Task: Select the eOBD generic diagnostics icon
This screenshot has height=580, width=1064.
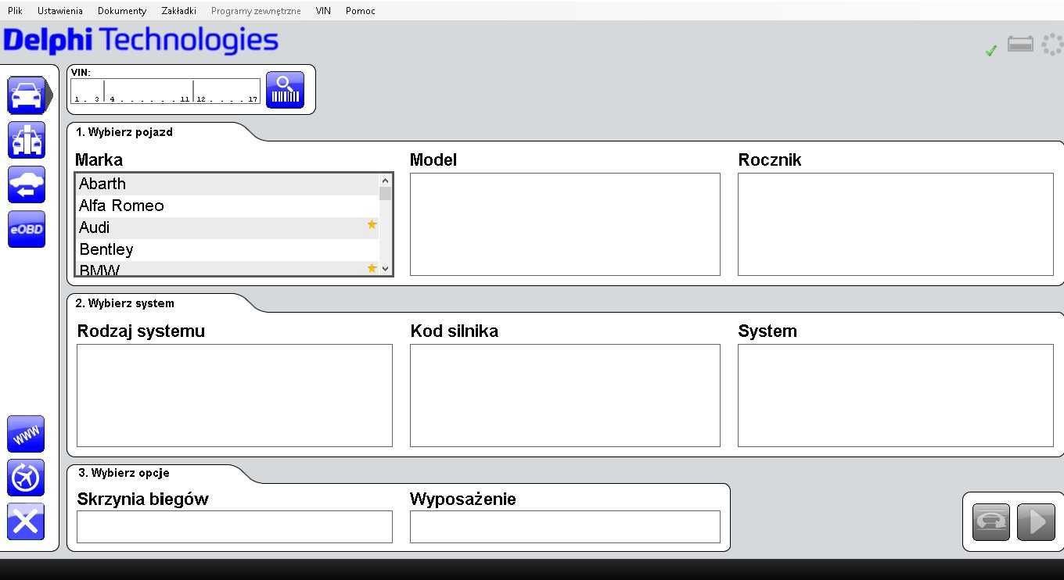Action: 27,229
